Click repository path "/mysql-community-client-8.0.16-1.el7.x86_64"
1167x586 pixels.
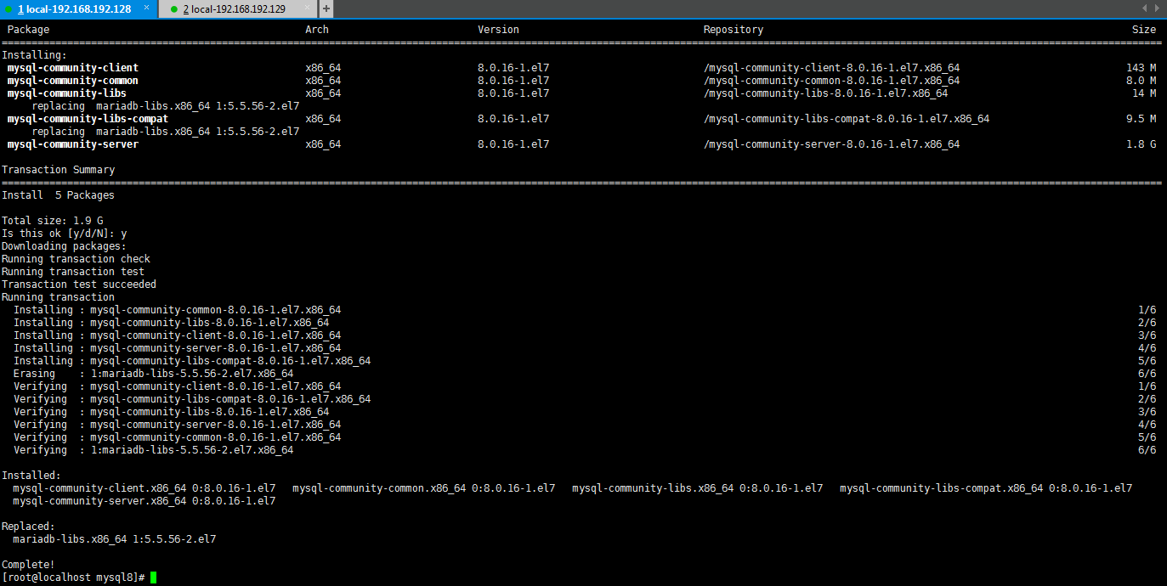tap(831, 68)
